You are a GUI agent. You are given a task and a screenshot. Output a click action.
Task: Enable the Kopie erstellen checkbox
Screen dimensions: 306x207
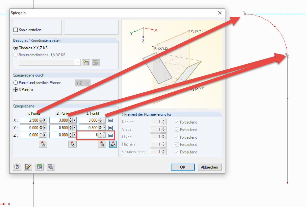[15, 30]
